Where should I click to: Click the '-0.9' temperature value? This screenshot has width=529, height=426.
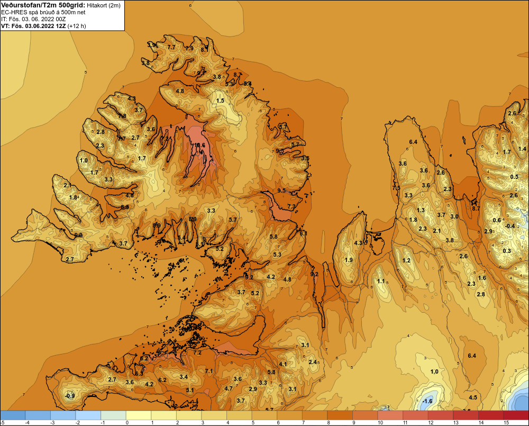[70, 396]
